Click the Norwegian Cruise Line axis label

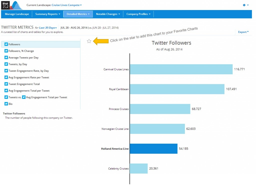115,129
